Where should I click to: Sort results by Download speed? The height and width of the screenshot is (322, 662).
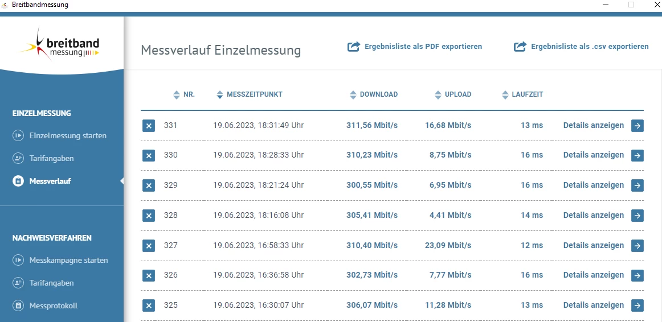pos(353,94)
